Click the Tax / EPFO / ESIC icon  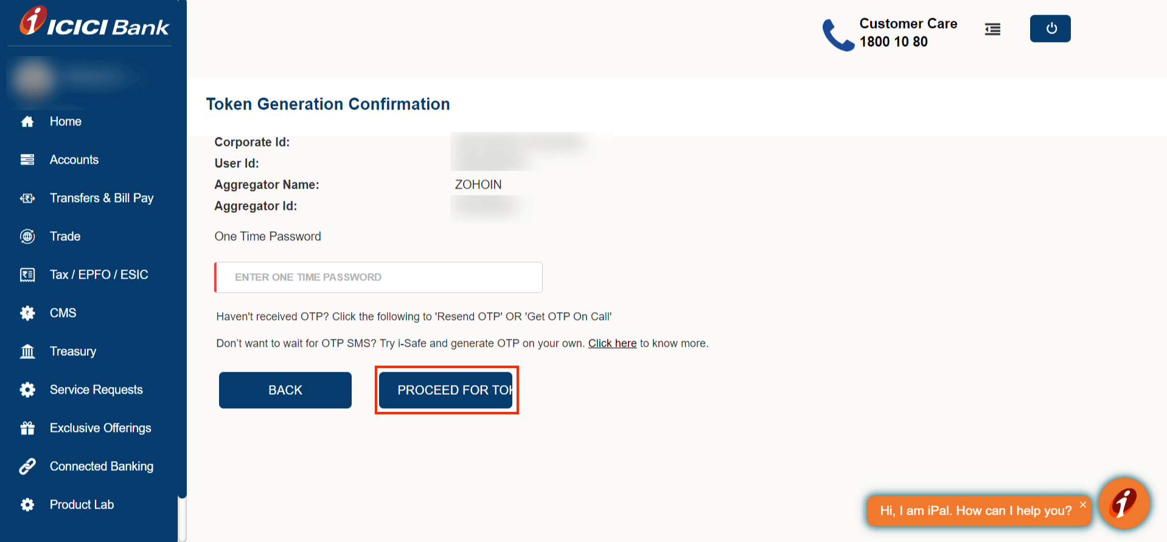pyautogui.click(x=27, y=275)
